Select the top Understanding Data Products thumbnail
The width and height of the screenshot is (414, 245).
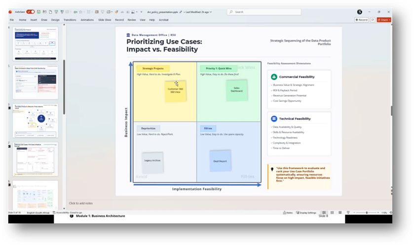36,44
